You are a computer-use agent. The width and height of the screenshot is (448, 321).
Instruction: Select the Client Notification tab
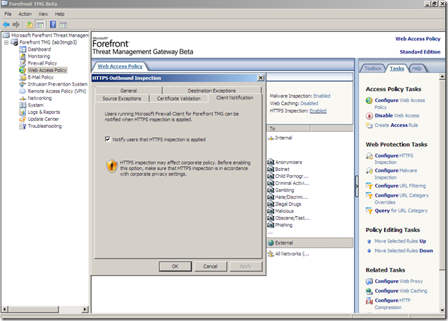(x=234, y=98)
